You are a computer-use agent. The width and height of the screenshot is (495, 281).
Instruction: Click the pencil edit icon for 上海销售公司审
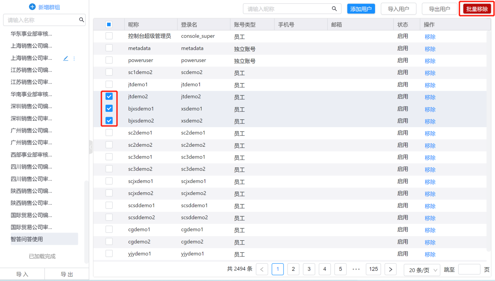(66, 58)
